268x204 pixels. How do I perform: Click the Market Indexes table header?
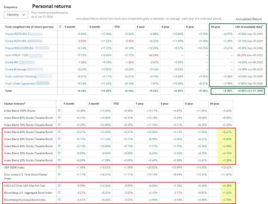coord(14,104)
